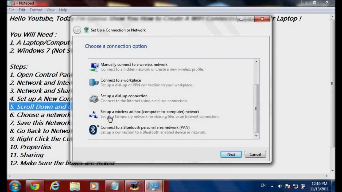Image resolution: width=342 pixels, height=192 pixels.
Task: Open the Notepad Format menu
Action: [x=36, y=10]
